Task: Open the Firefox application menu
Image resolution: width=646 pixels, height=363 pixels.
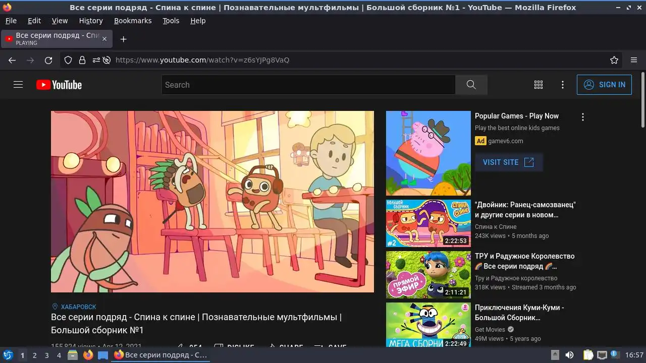Action: pos(634,60)
